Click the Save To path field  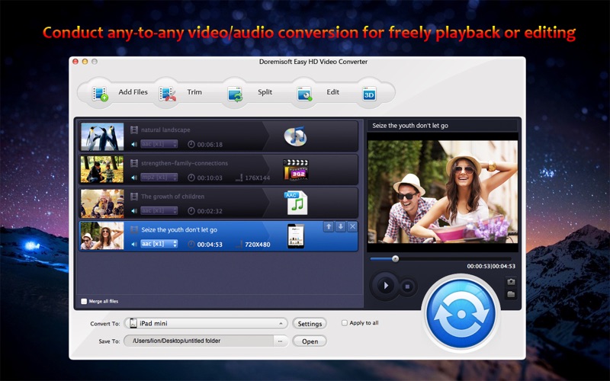click(x=199, y=341)
